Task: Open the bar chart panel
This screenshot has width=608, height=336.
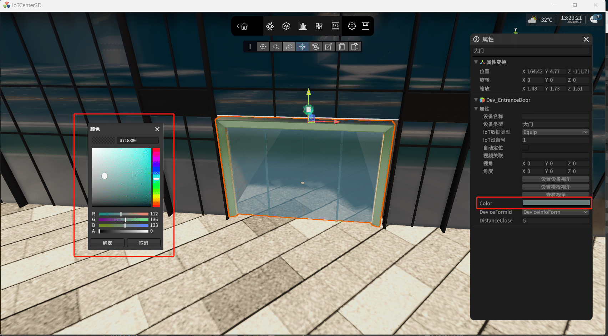Action: click(x=303, y=26)
